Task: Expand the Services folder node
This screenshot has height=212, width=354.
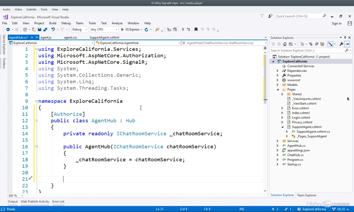Action: click(278, 141)
